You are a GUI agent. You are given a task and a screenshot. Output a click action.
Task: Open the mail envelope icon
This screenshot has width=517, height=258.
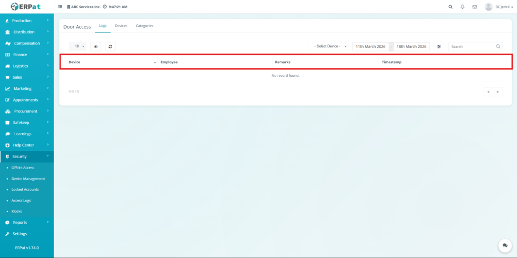point(475,7)
